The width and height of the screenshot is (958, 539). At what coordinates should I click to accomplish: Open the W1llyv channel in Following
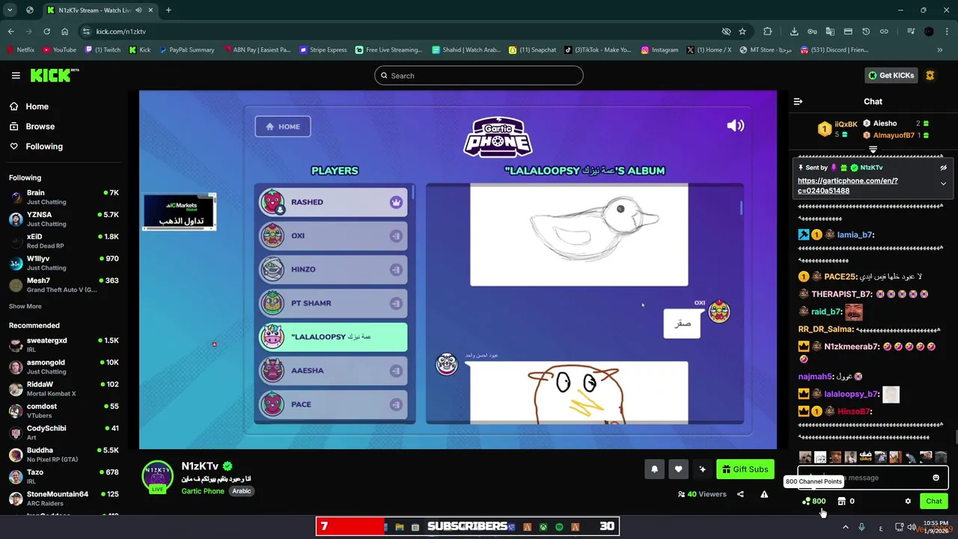64,263
